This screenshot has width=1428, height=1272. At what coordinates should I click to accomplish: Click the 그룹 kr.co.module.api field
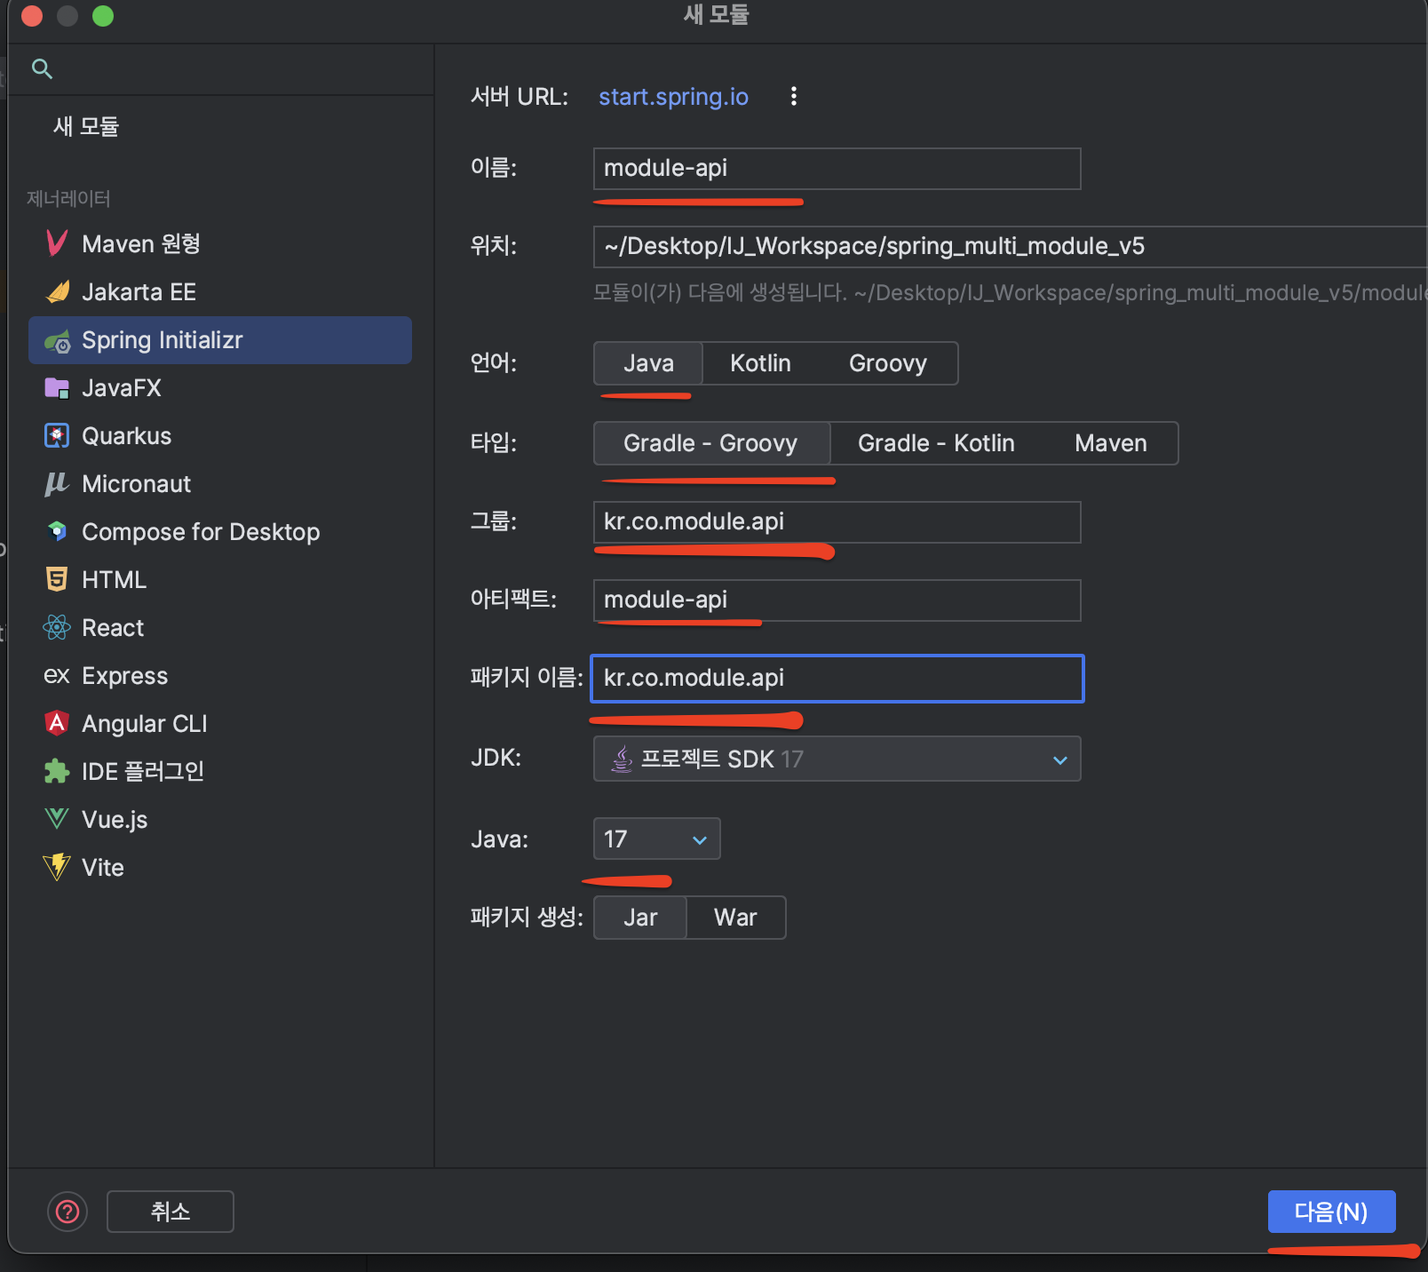tap(837, 522)
